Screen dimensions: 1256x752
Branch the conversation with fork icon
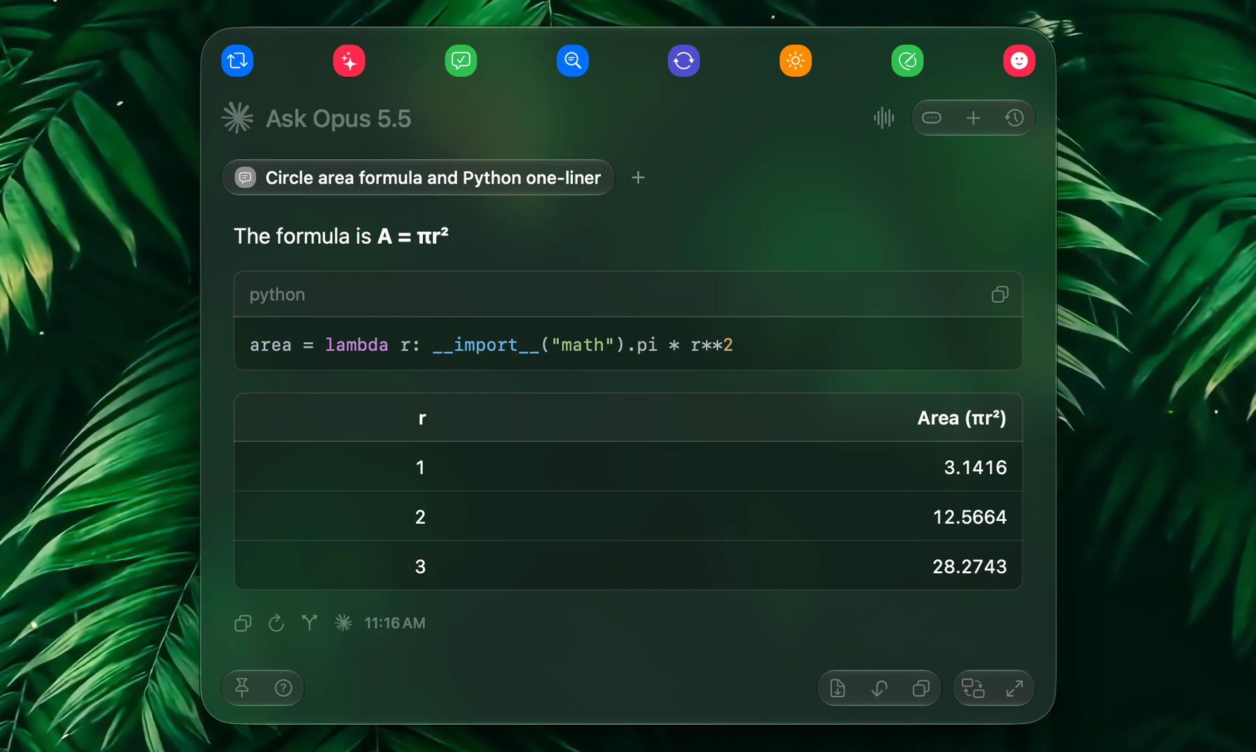coord(309,623)
